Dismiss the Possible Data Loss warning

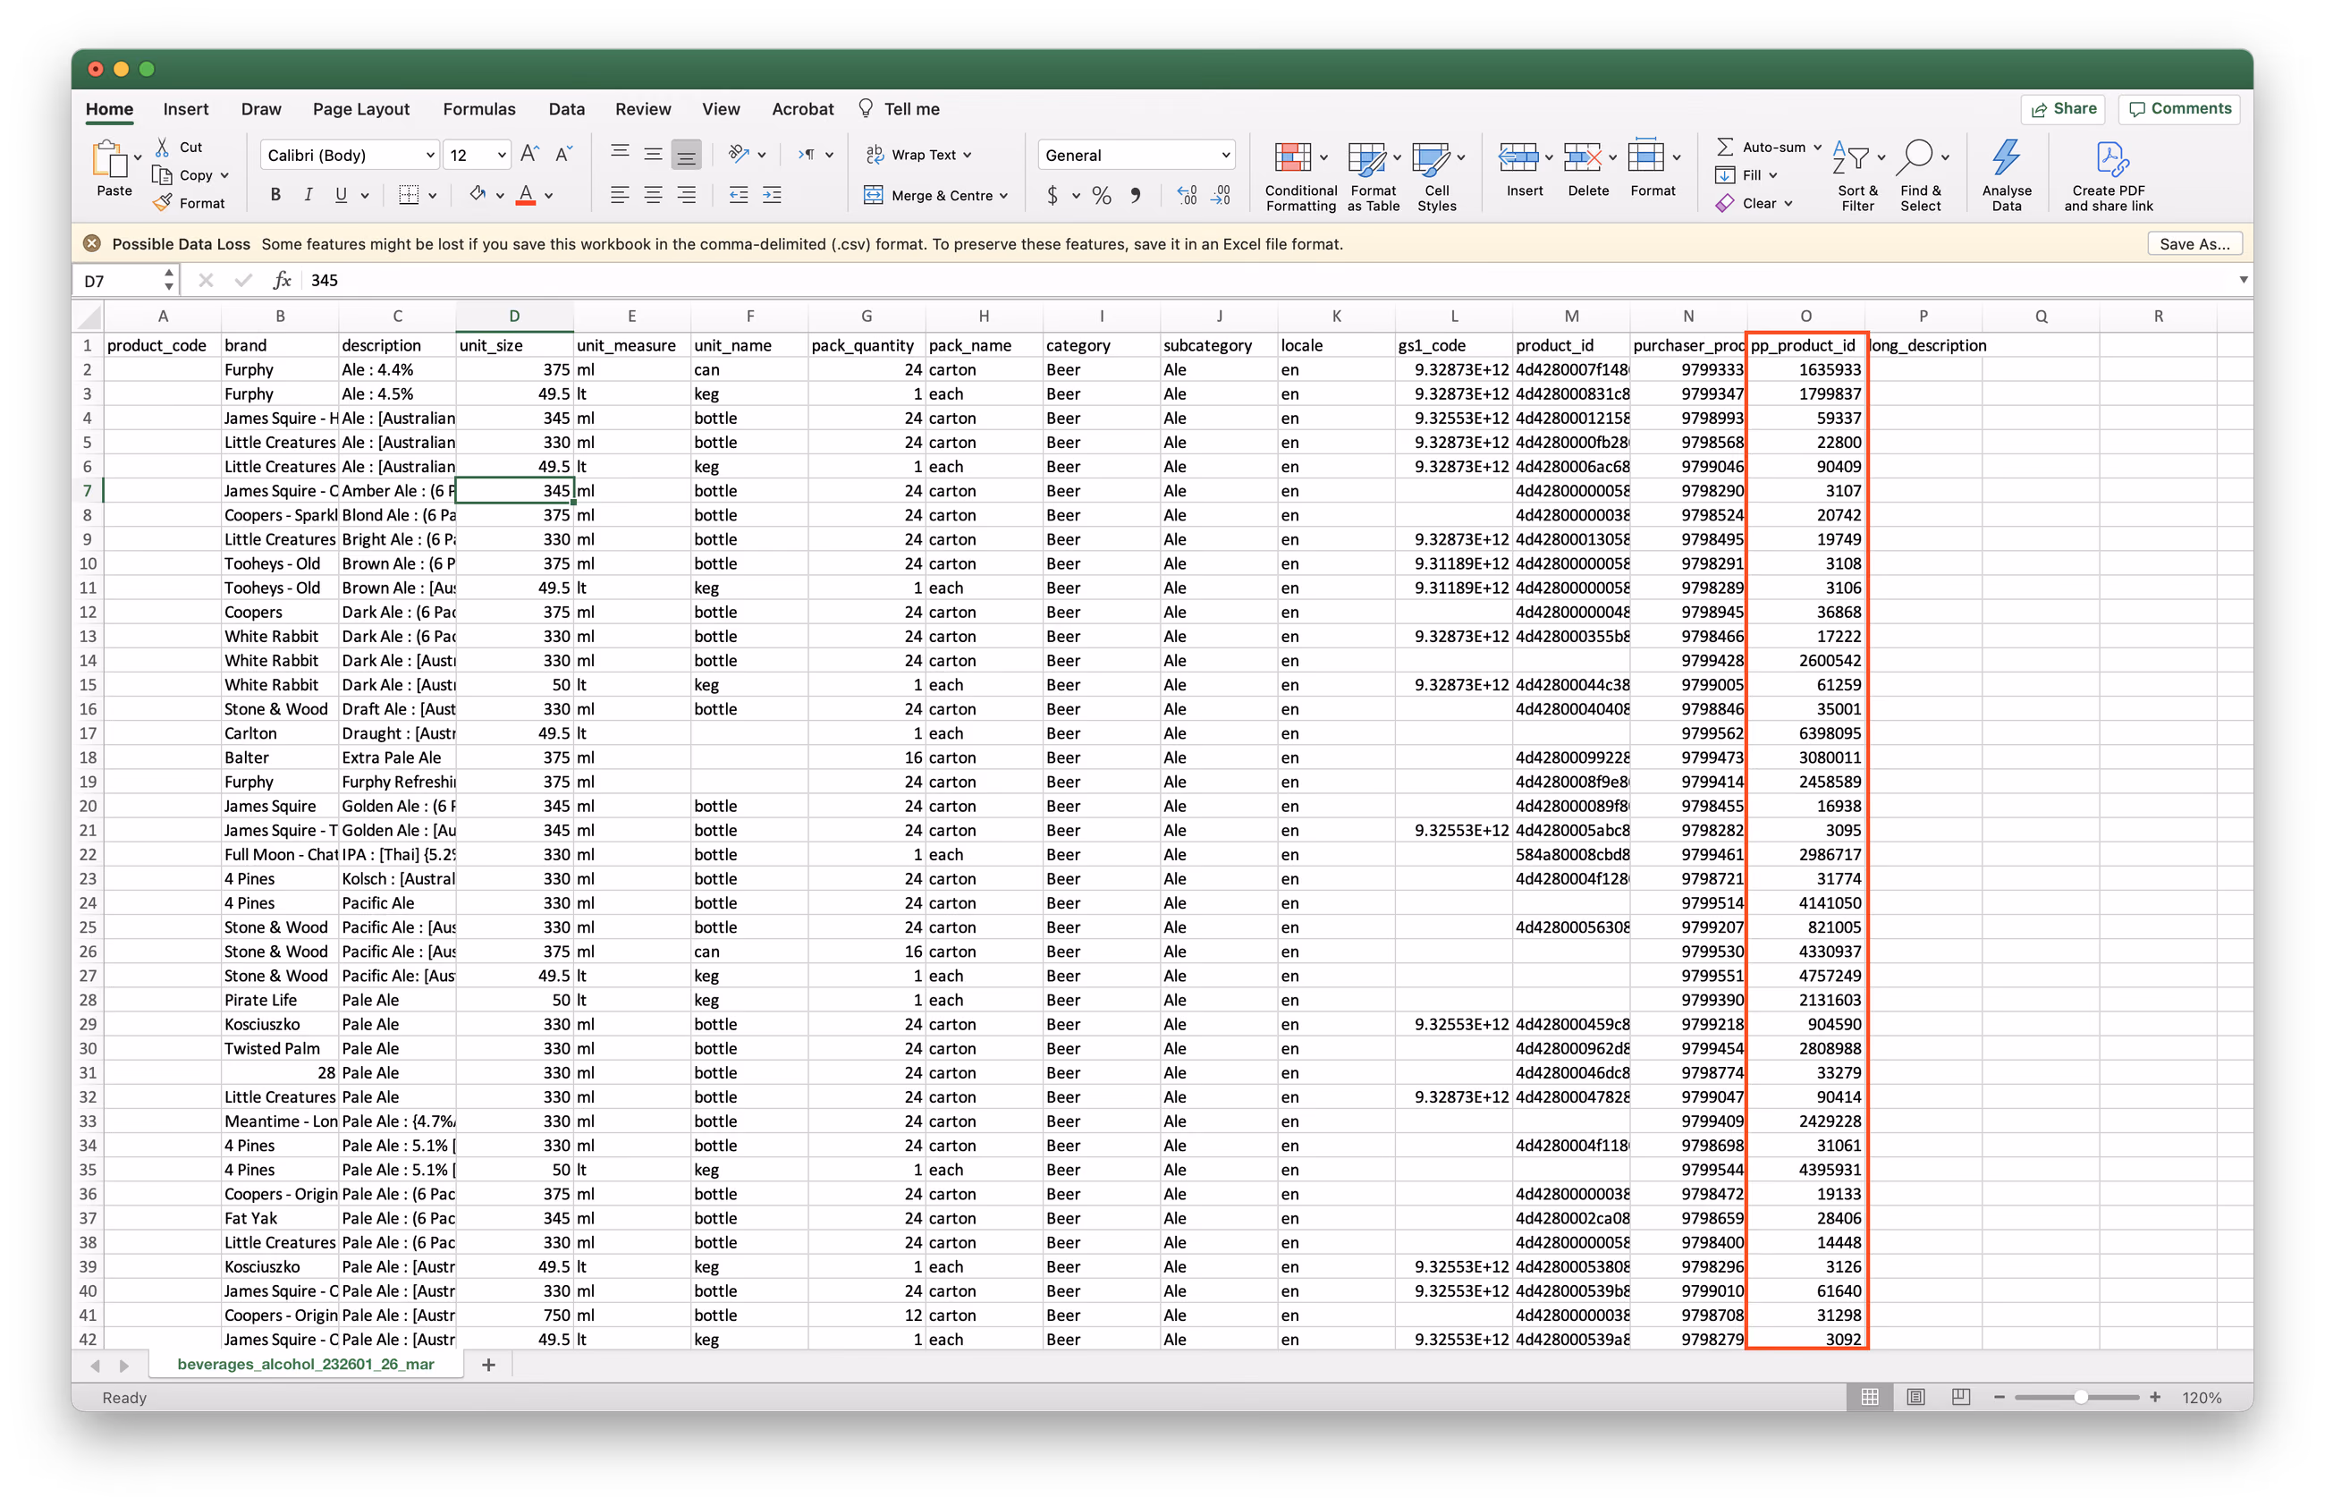click(x=92, y=244)
